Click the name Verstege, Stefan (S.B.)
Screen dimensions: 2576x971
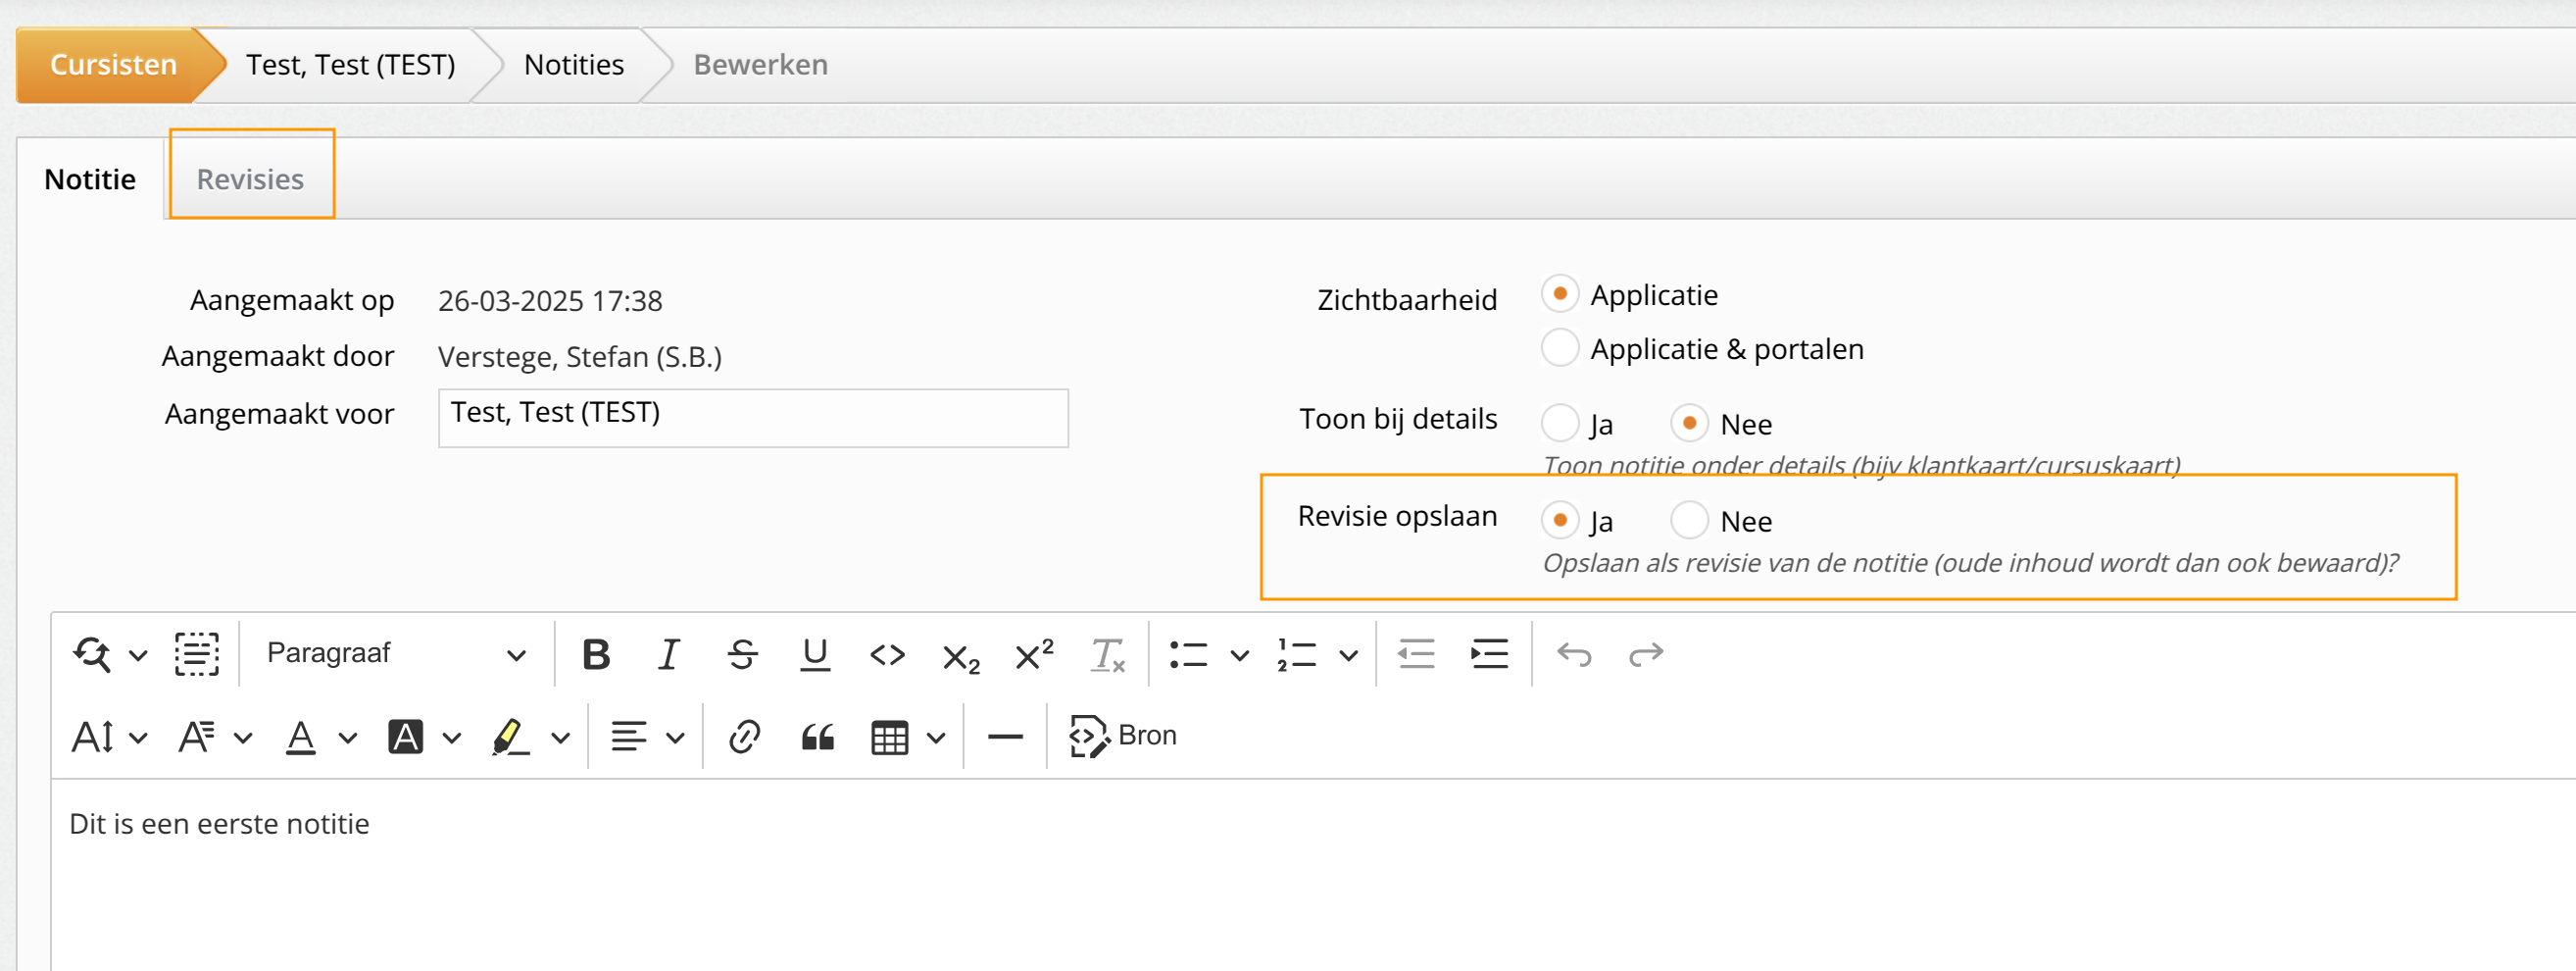click(x=580, y=357)
